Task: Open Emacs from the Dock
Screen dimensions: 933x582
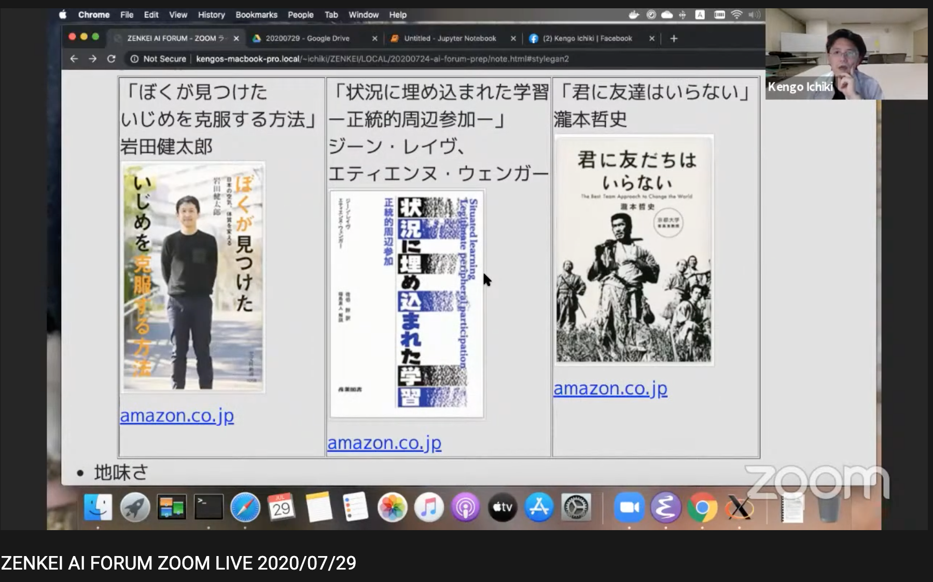Action: coord(666,507)
